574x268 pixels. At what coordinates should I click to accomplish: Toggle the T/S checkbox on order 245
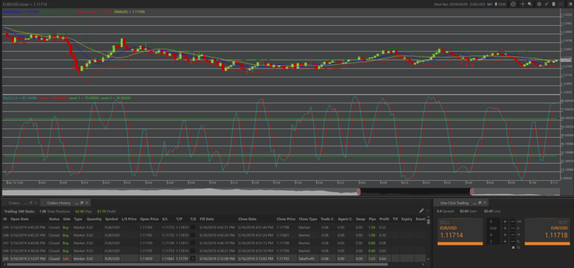click(193, 259)
